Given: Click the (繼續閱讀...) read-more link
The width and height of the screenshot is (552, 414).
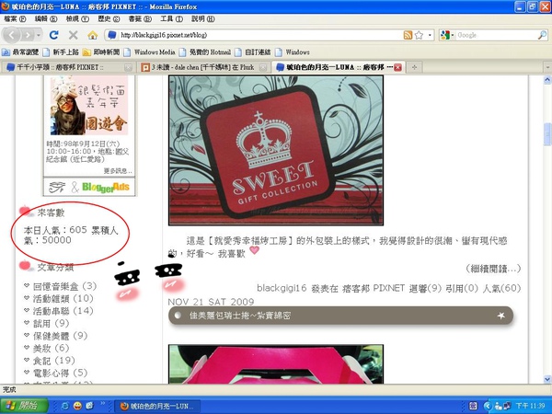Looking at the screenshot, I should pos(493,269).
